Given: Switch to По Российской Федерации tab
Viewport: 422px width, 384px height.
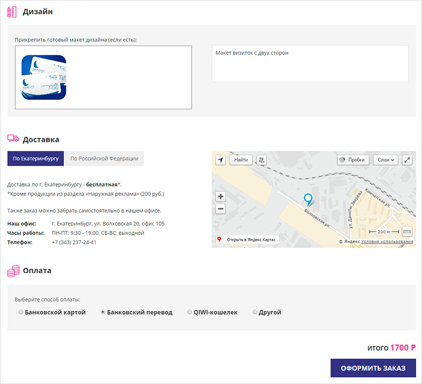Looking at the screenshot, I should [104, 158].
